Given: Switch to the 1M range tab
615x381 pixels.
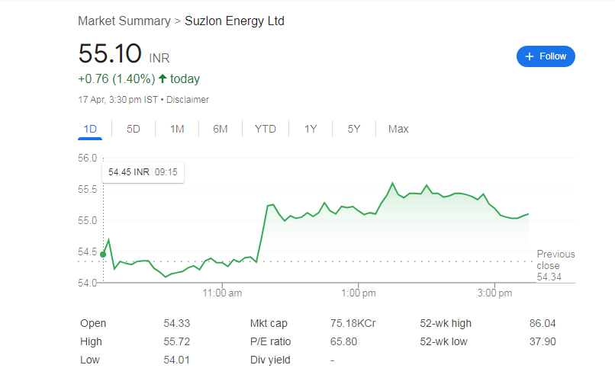Looking at the screenshot, I should (177, 129).
